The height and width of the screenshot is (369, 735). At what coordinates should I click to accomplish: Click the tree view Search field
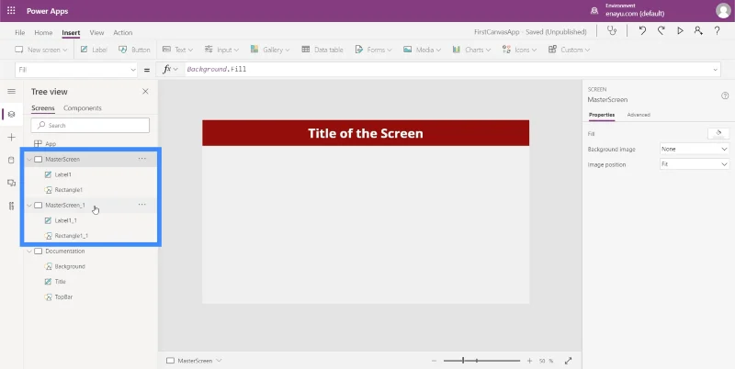(90, 125)
